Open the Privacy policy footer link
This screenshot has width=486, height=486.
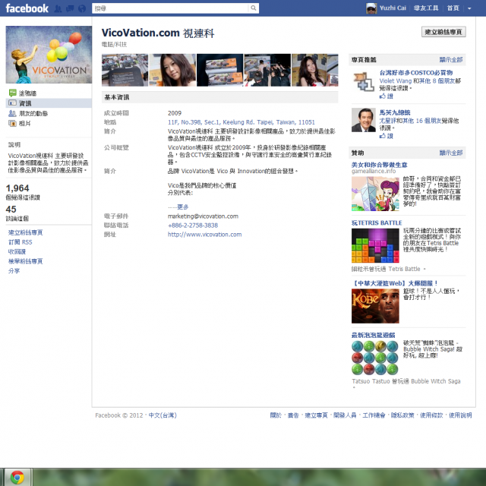tap(402, 415)
